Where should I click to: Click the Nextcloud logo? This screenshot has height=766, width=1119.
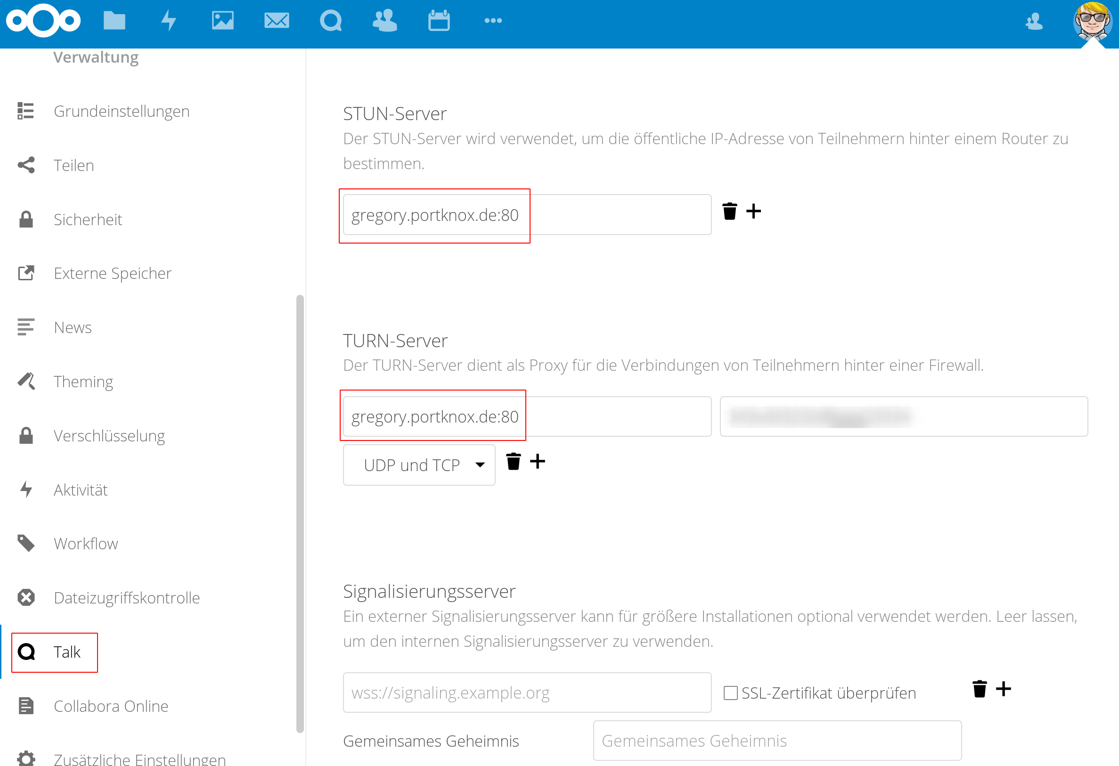click(x=43, y=21)
